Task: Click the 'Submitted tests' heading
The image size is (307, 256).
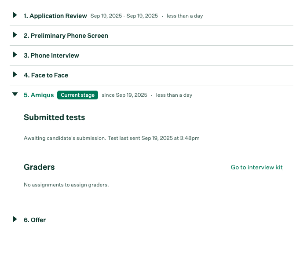Action: click(x=55, y=117)
